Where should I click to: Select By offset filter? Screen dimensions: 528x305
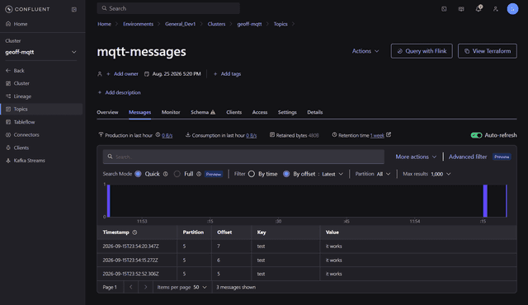(286, 174)
